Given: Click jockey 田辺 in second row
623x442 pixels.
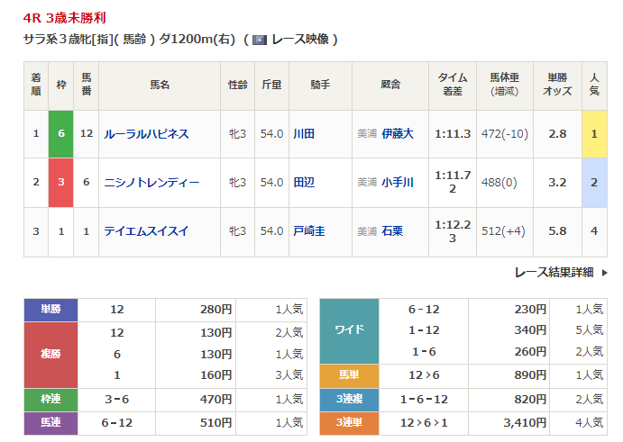Looking at the screenshot, I should [x=304, y=183].
